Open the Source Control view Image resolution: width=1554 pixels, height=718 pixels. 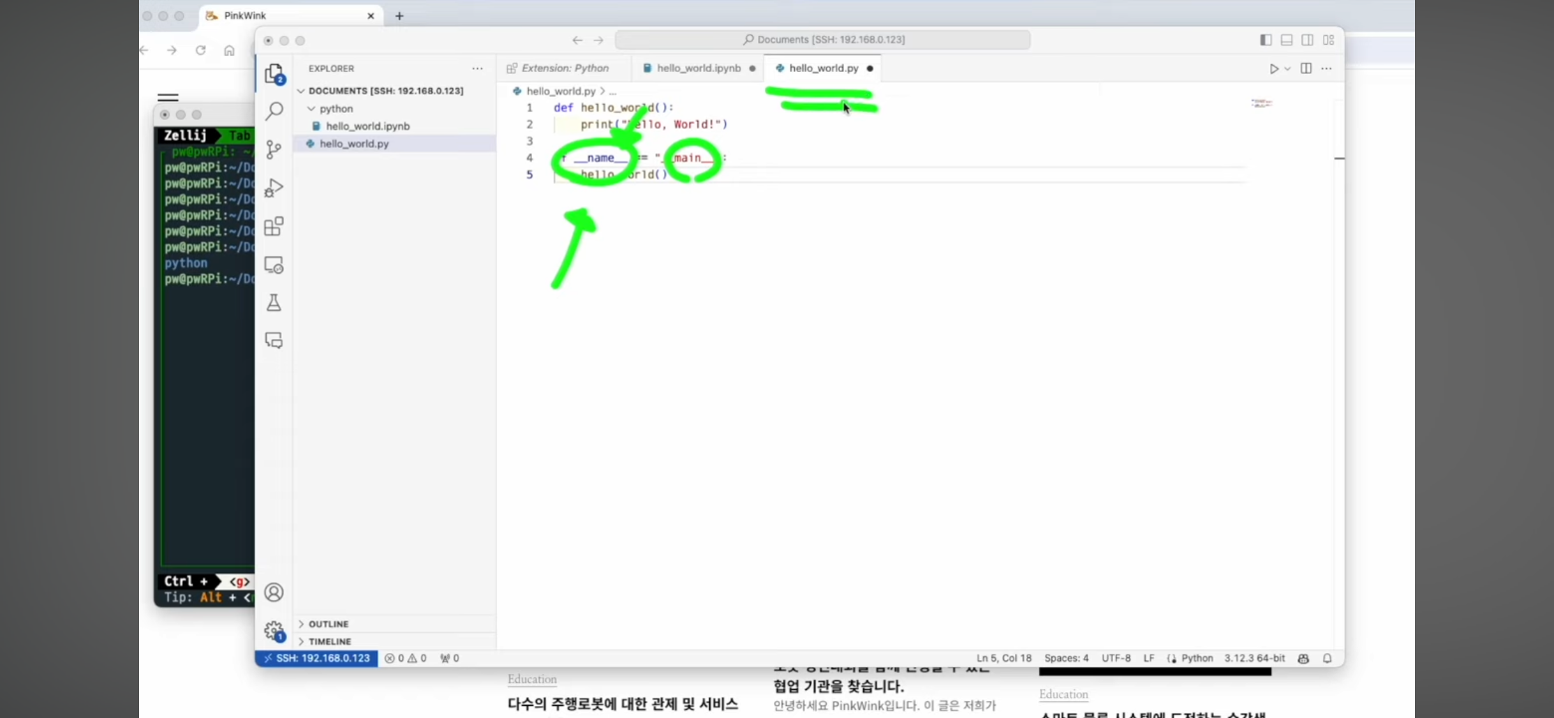[x=274, y=150]
